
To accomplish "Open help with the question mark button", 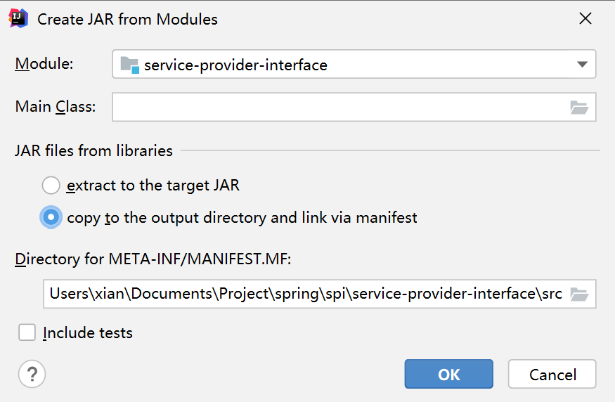I will tap(32, 374).
